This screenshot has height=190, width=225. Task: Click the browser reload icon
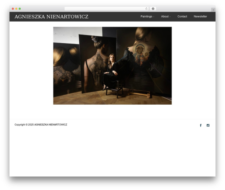tap(146, 9)
